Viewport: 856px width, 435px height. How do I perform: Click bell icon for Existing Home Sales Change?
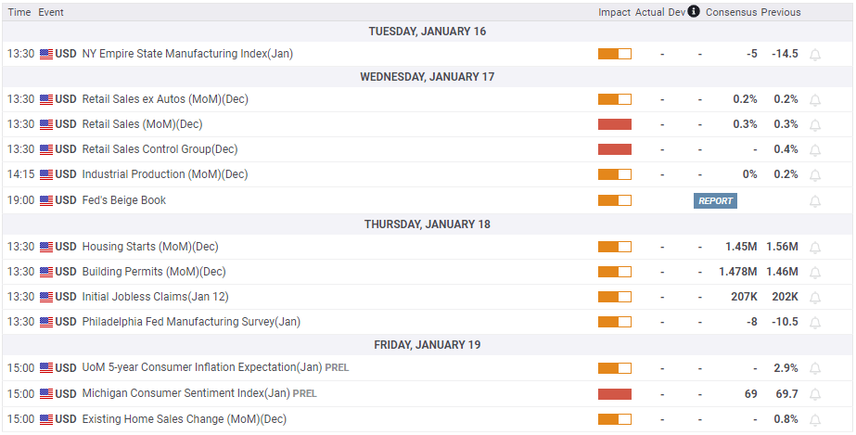tap(815, 419)
